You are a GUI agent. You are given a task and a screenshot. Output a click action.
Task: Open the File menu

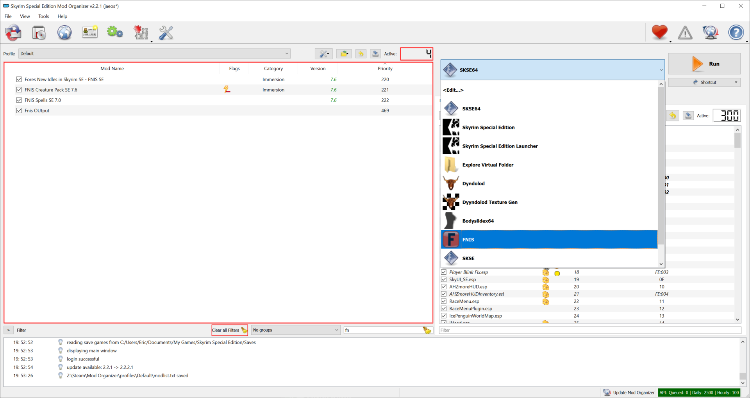(x=8, y=16)
